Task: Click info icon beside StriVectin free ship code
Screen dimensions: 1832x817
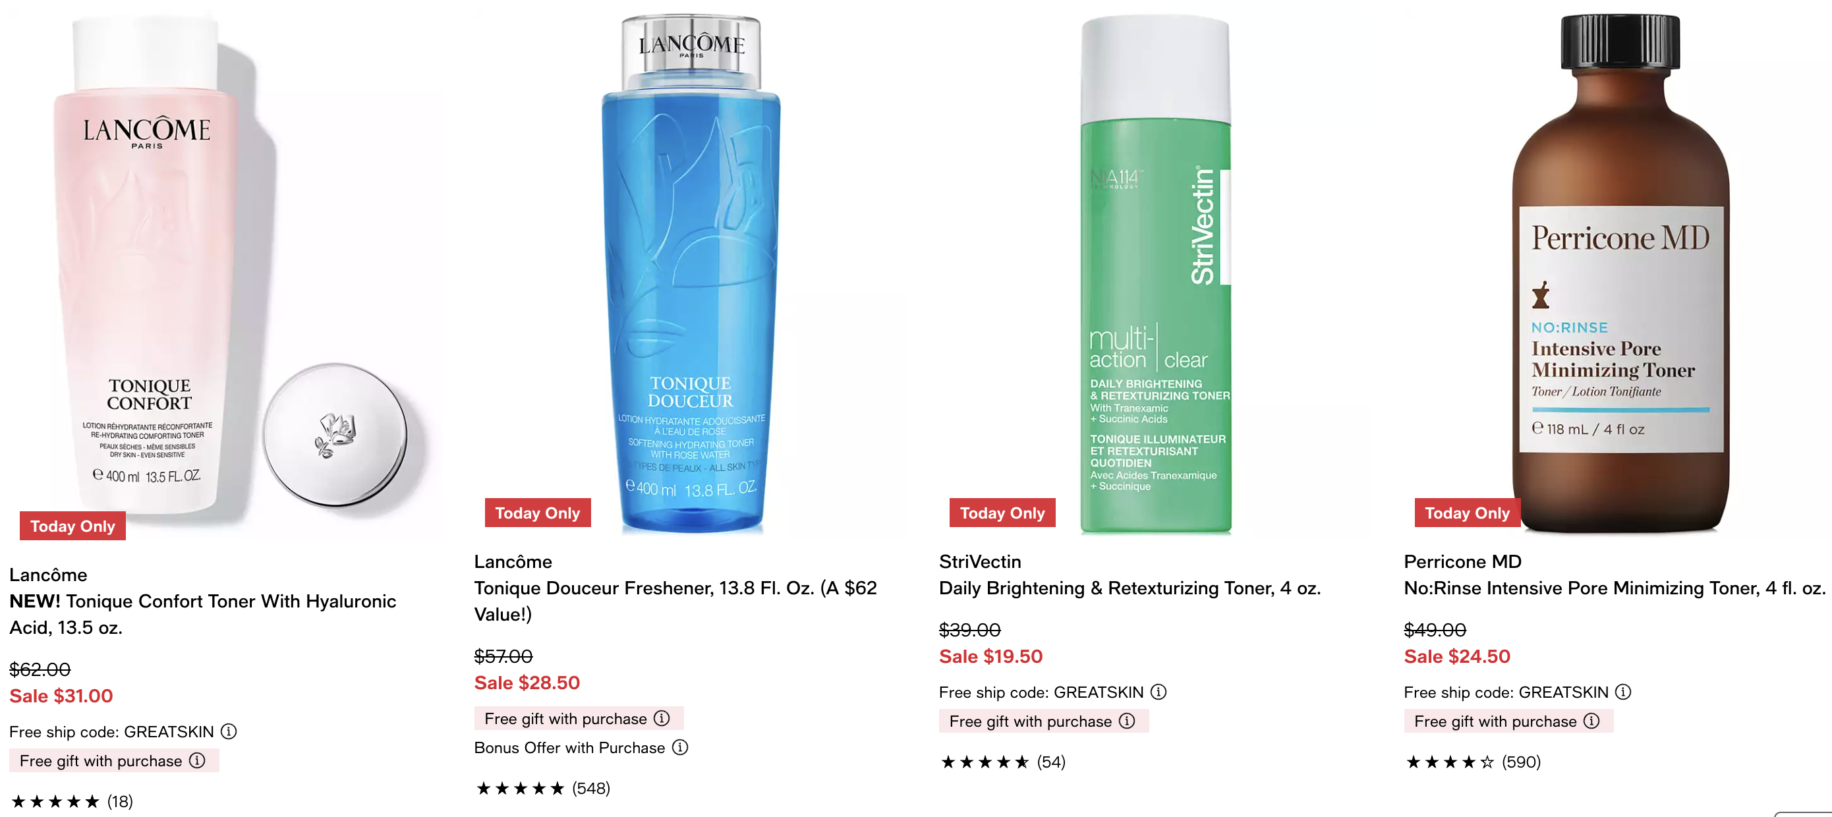Action: pyautogui.click(x=1159, y=691)
